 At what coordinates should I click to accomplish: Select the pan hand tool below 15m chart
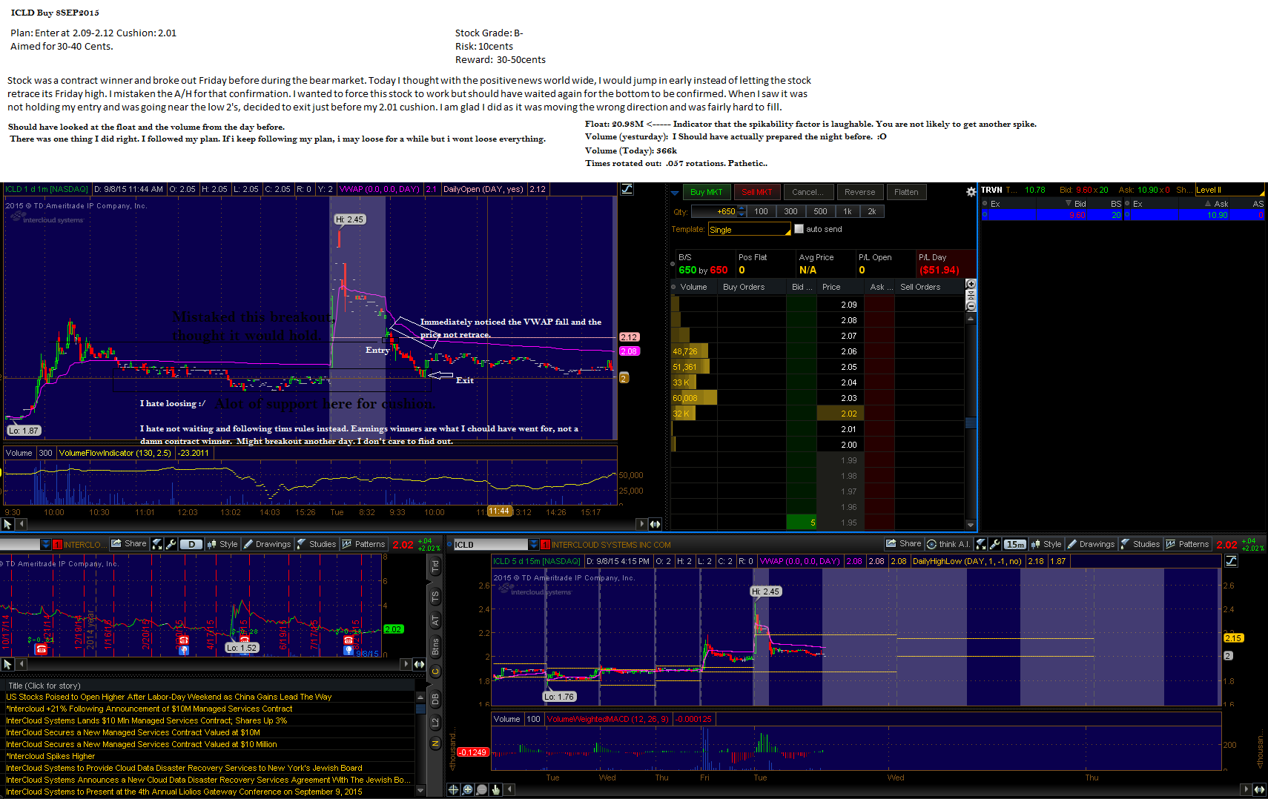[x=496, y=789]
